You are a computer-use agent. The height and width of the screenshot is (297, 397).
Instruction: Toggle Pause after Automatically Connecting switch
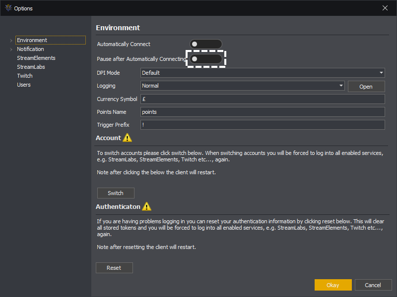tap(206, 59)
